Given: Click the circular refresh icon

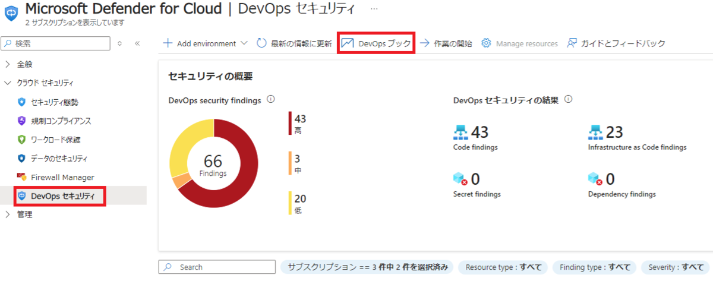Looking at the screenshot, I should tap(262, 43).
